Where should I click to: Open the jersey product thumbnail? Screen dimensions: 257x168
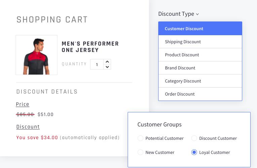click(x=37, y=55)
